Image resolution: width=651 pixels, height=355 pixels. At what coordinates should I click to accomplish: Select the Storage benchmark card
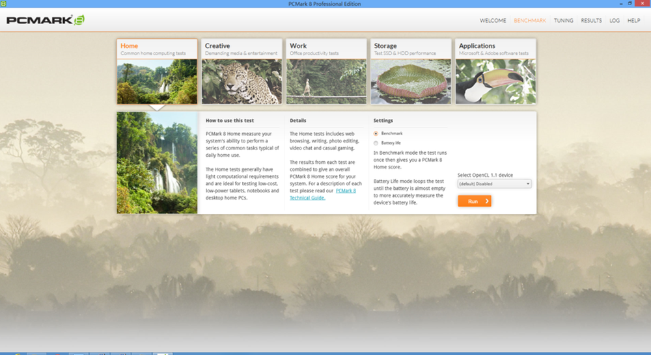pyautogui.click(x=411, y=72)
